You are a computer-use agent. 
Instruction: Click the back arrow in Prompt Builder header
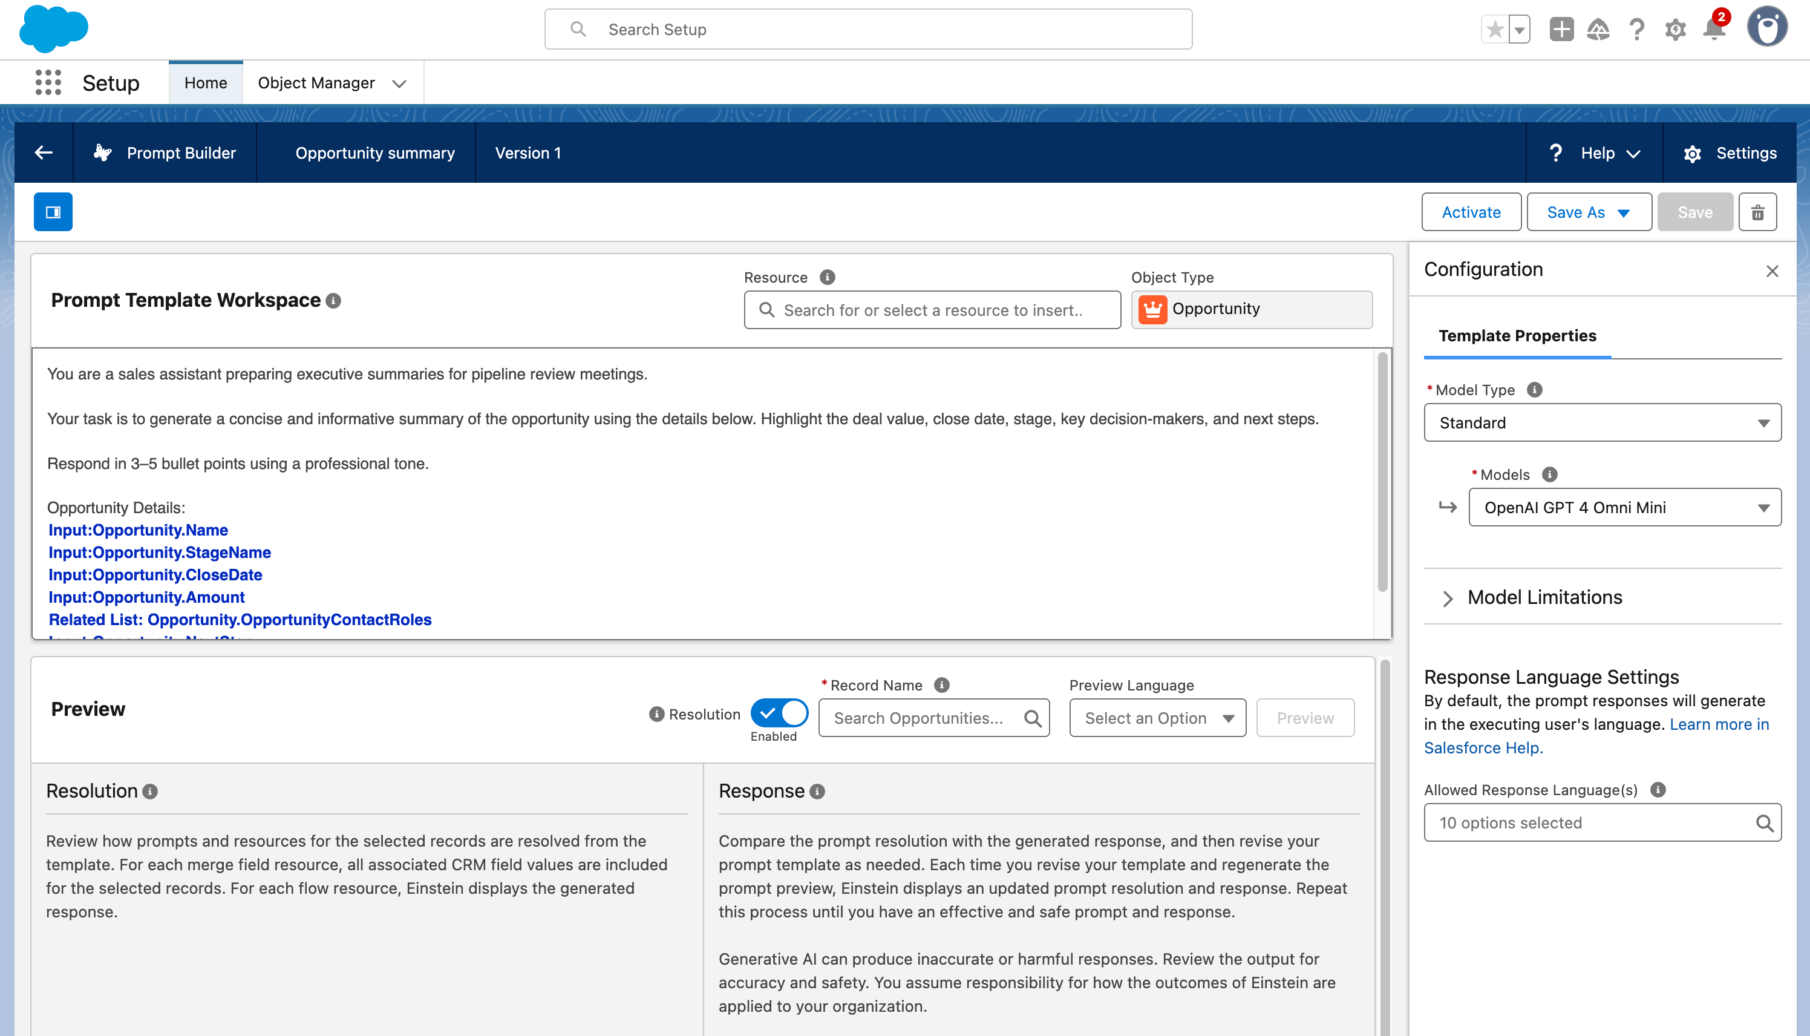[44, 152]
